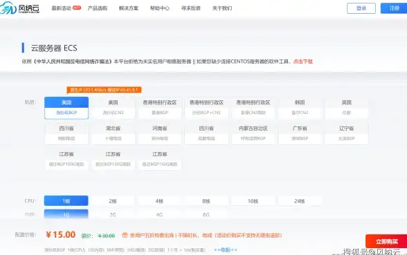Click the blue 注册 button
This screenshot has width=407, height=255.
tap(394, 8)
